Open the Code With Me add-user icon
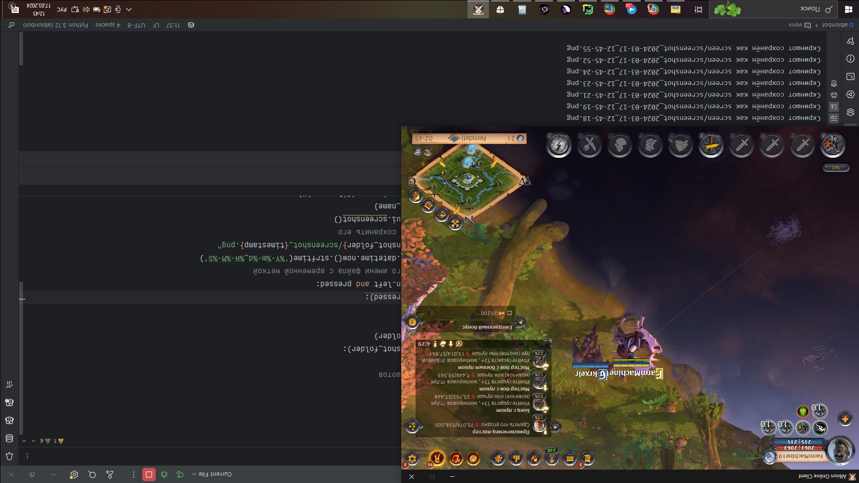This screenshot has height=483, width=859. 110,475
